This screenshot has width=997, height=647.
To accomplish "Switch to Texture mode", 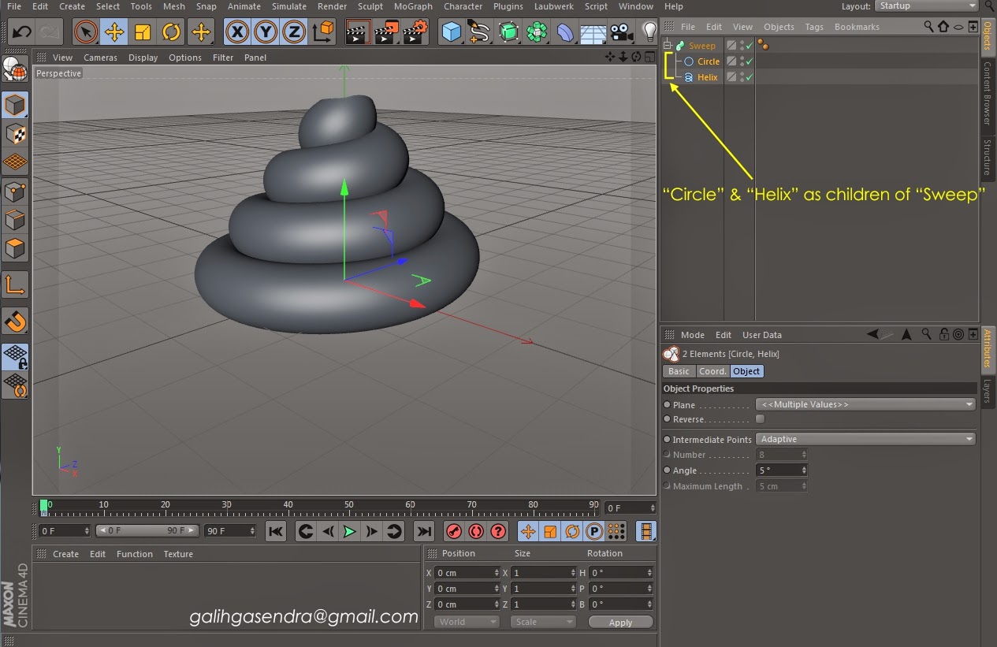I will coord(16,134).
